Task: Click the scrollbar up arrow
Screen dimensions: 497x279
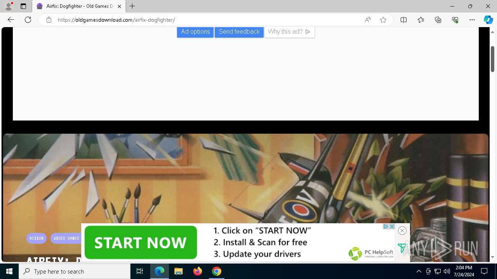Action: click(493, 32)
